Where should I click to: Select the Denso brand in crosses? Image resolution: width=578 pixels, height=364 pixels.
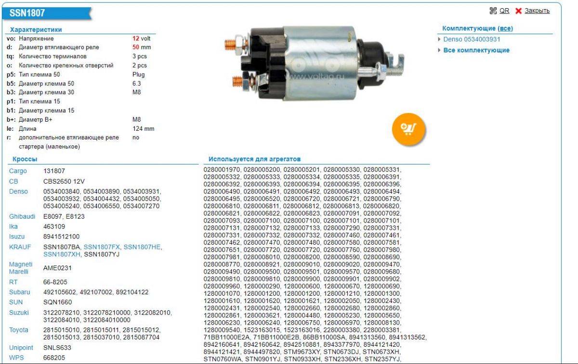click(18, 192)
